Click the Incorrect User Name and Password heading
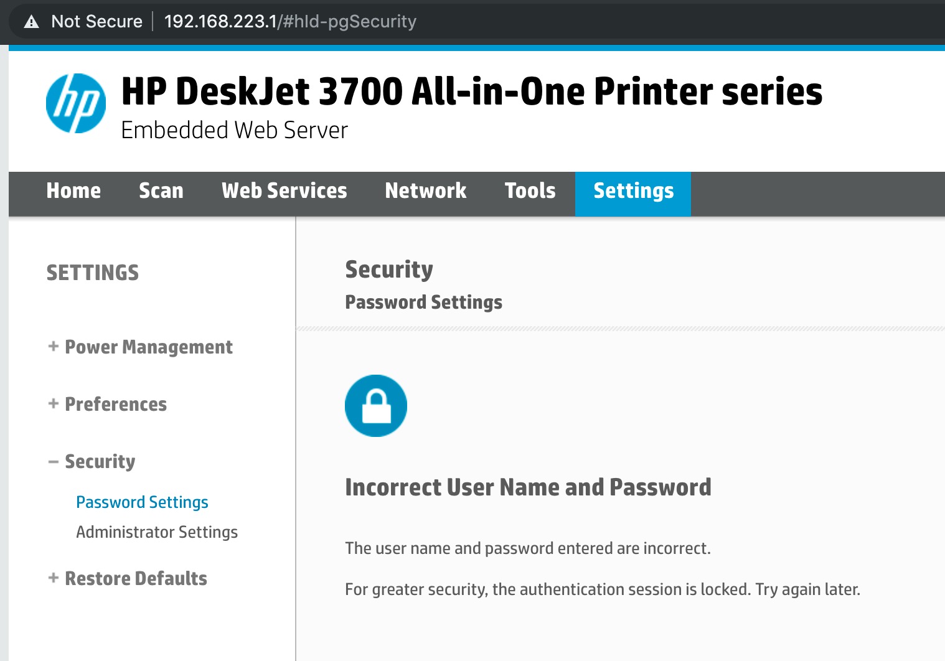 528,487
